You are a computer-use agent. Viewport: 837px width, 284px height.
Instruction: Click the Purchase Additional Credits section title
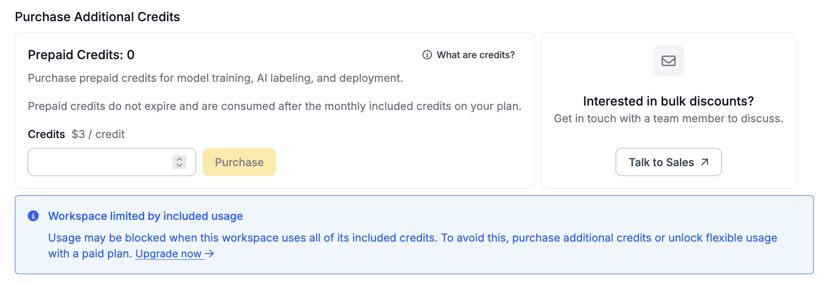(x=97, y=17)
